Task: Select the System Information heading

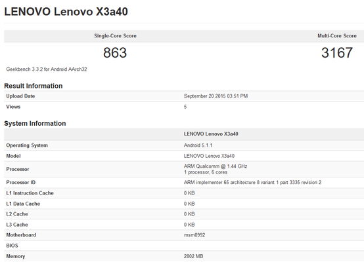Action: (x=35, y=123)
